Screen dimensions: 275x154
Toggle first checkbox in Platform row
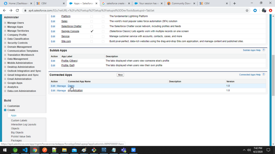pyautogui.click(x=92, y=16)
